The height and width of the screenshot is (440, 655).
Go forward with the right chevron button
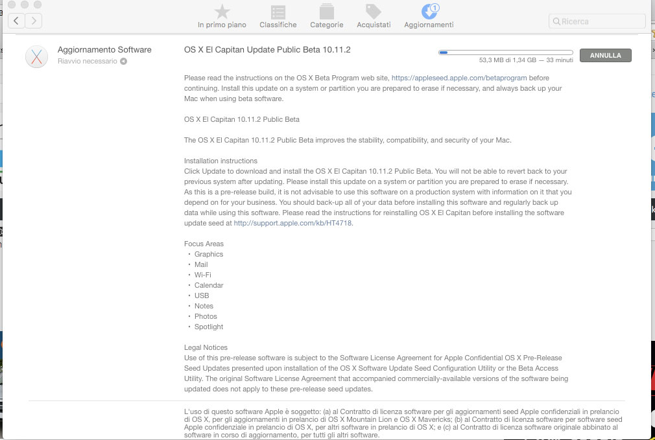tap(34, 21)
